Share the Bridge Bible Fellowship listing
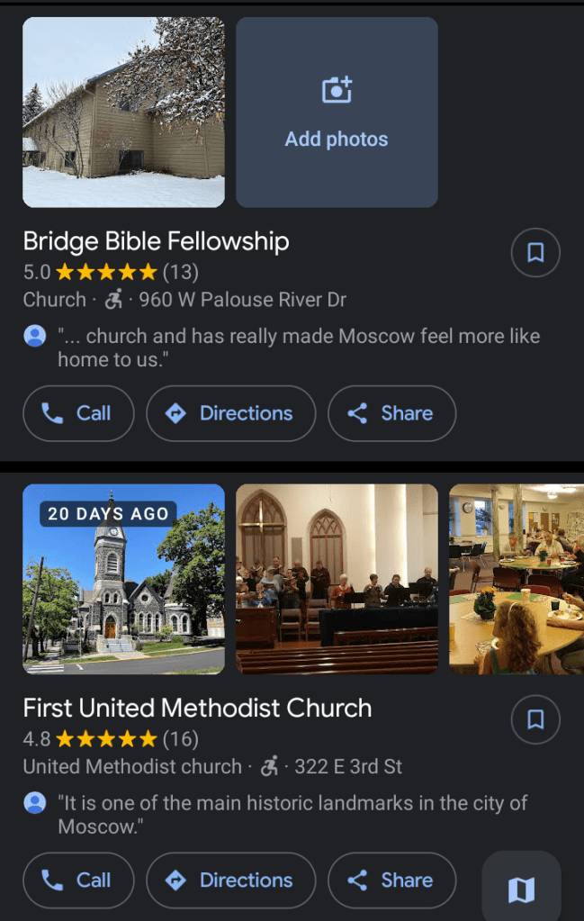The height and width of the screenshot is (921, 584). point(391,413)
